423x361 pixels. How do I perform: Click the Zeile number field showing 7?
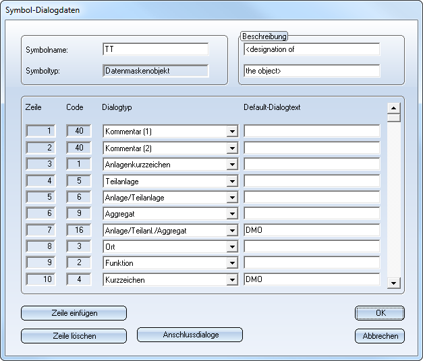40,230
